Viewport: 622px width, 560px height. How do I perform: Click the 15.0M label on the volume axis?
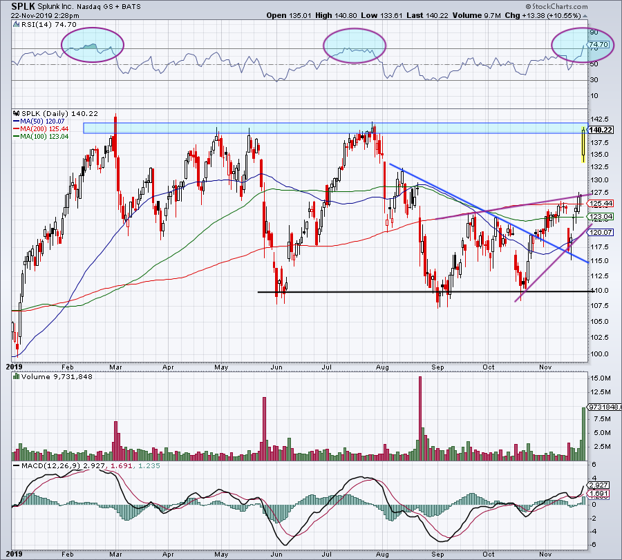click(600, 378)
